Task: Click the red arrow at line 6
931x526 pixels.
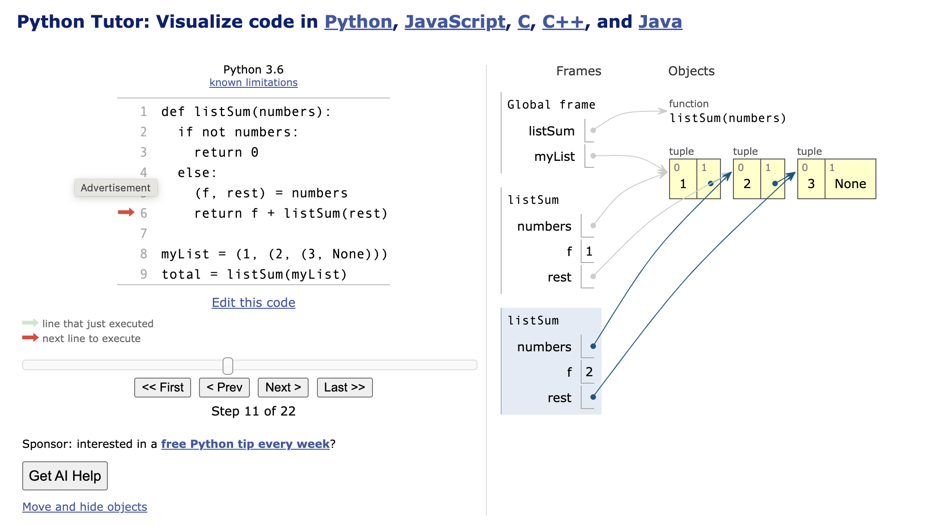Action: click(126, 213)
